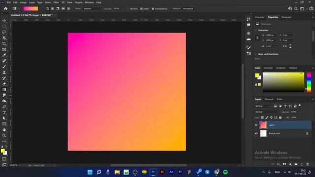Create a new adjustment layer
This screenshot has height=177, width=315.
coord(290,164)
